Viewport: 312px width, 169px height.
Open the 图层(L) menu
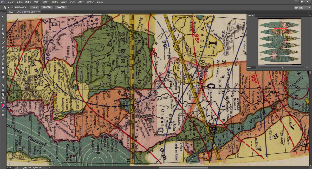pyautogui.click(x=37, y=2)
